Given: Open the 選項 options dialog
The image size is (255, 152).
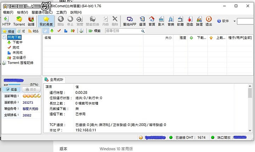Looking at the screenshot, I should click(x=142, y=21).
